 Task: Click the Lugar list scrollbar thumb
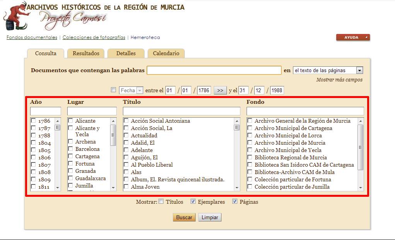click(113, 135)
